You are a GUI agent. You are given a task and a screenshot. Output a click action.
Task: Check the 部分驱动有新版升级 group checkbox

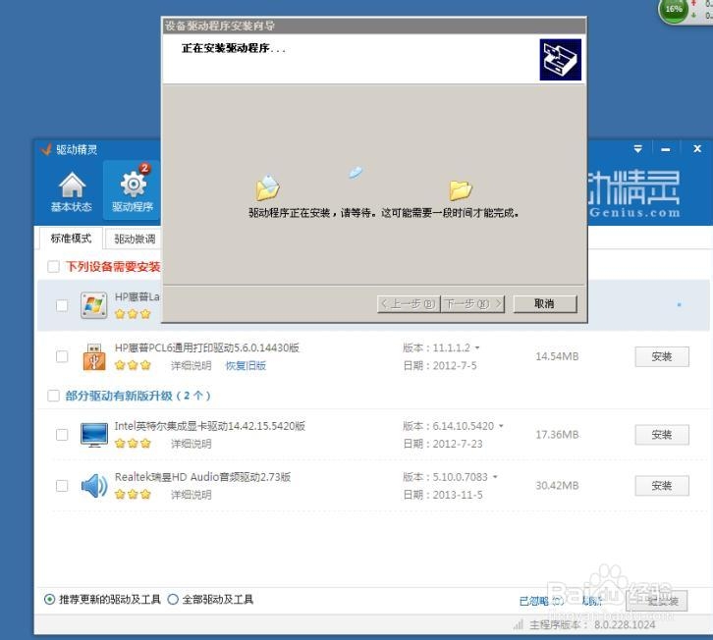coord(53,396)
